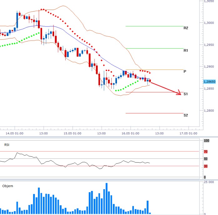Click the orange pivot P horizontal line
This screenshot has height=215, width=218.
[x=155, y=70]
